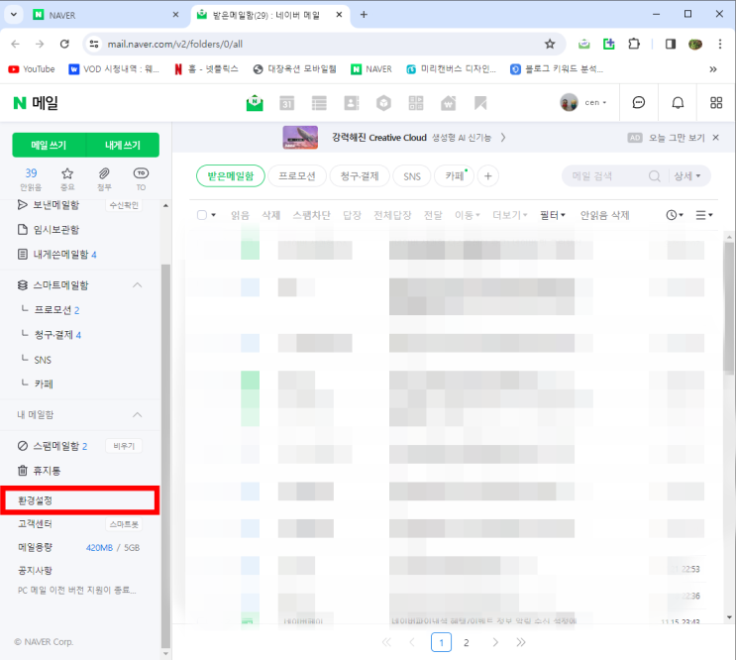This screenshot has width=736, height=660.
Task: Select the 카페 tab
Action: pyautogui.click(x=454, y=176)
